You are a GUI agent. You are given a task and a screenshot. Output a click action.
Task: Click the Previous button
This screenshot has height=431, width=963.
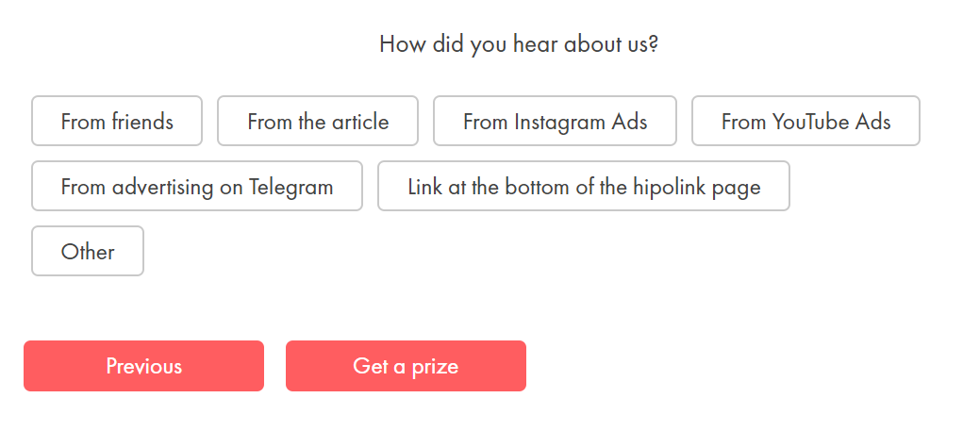click(143, 366)
